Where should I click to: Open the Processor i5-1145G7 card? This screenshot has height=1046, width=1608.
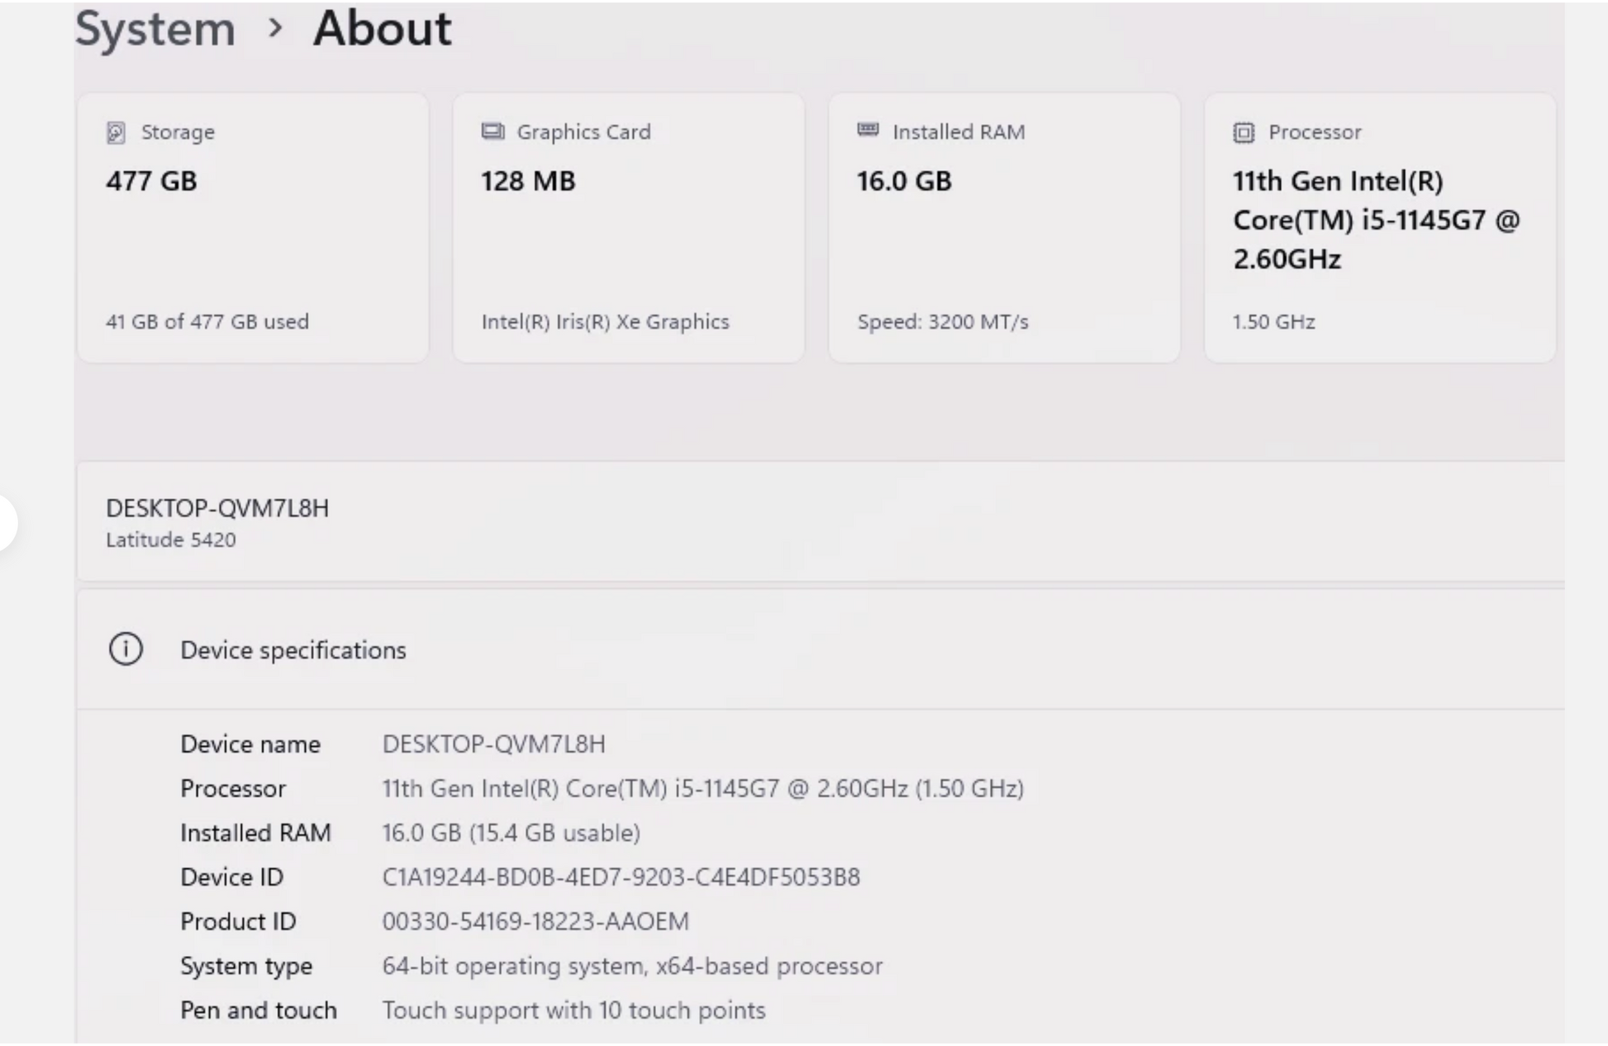point(1380,227)
